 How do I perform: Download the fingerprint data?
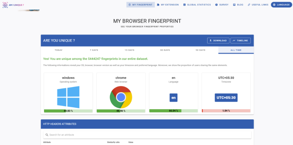218,41
